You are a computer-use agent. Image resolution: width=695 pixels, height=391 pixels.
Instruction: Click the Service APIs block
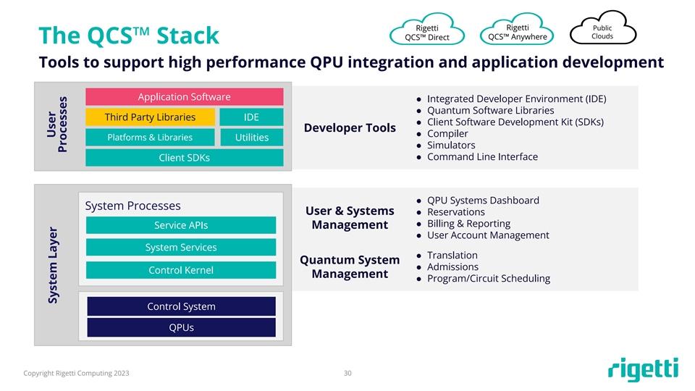(x=181, y=225)
